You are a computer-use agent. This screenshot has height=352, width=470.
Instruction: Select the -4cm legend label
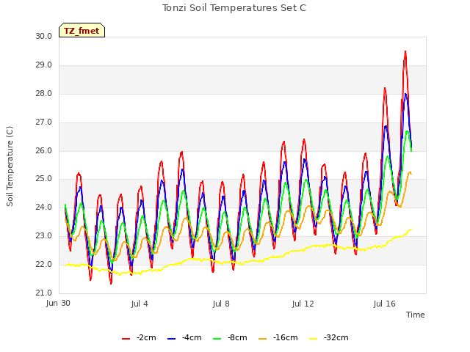tap(192, 337)
